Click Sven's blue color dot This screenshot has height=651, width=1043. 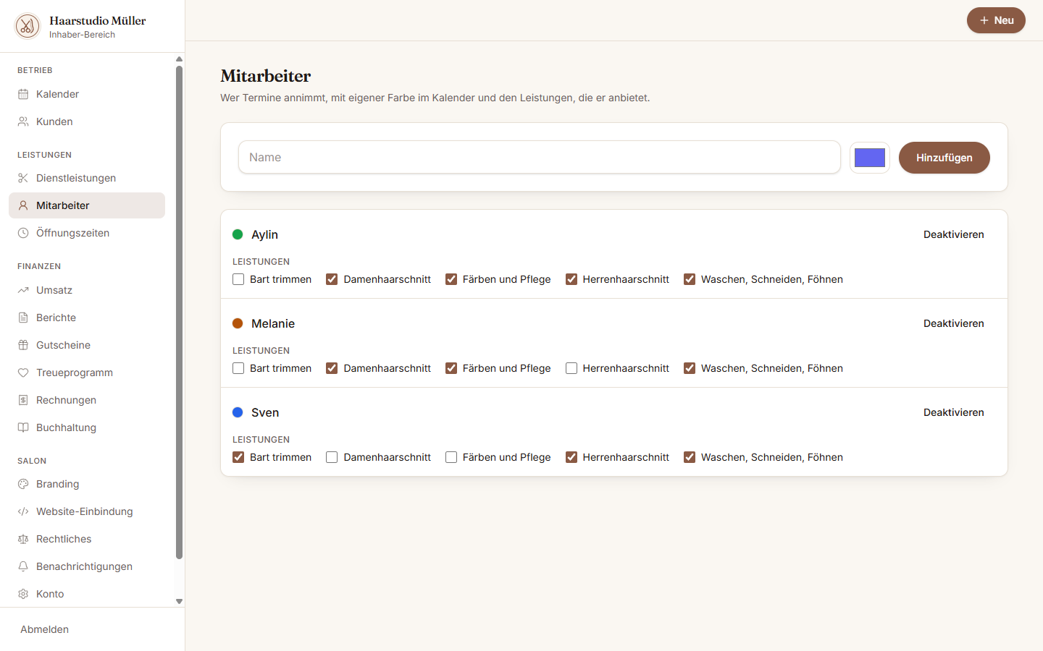pos(238,412)
